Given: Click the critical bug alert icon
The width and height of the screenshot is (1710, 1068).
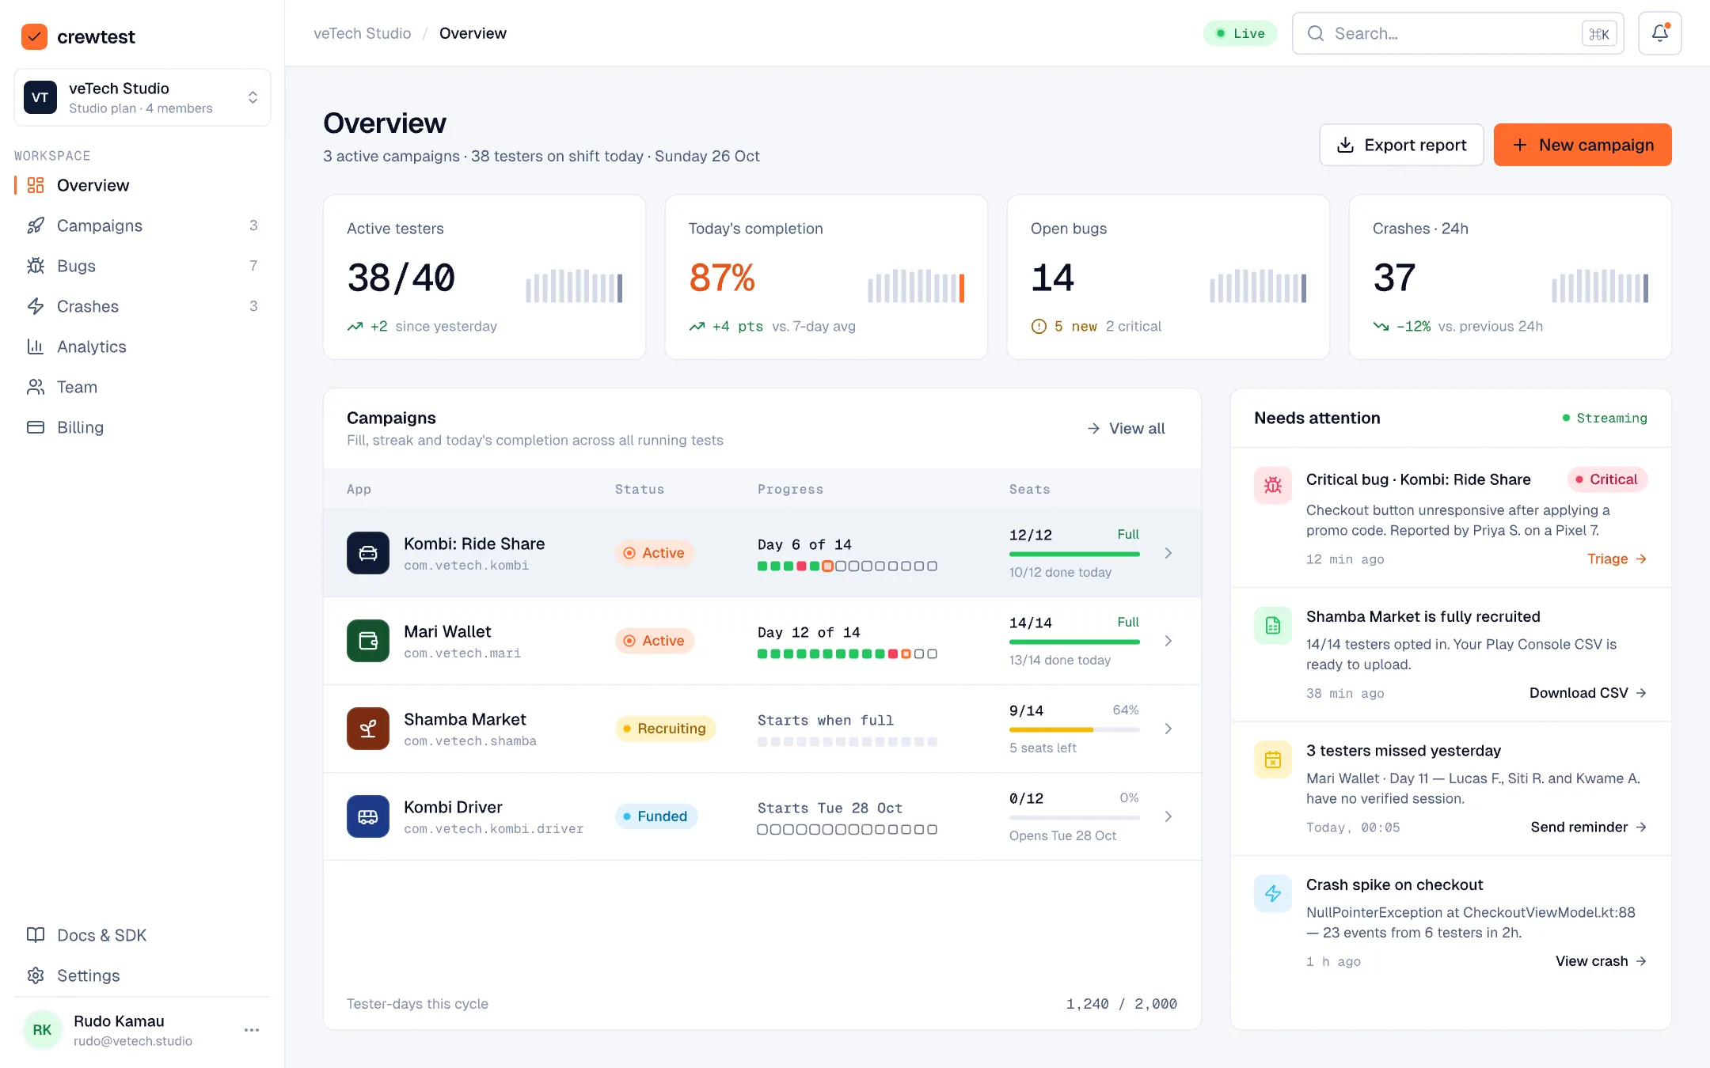Looking at the screenshot, I should [x=1273, y=485].
